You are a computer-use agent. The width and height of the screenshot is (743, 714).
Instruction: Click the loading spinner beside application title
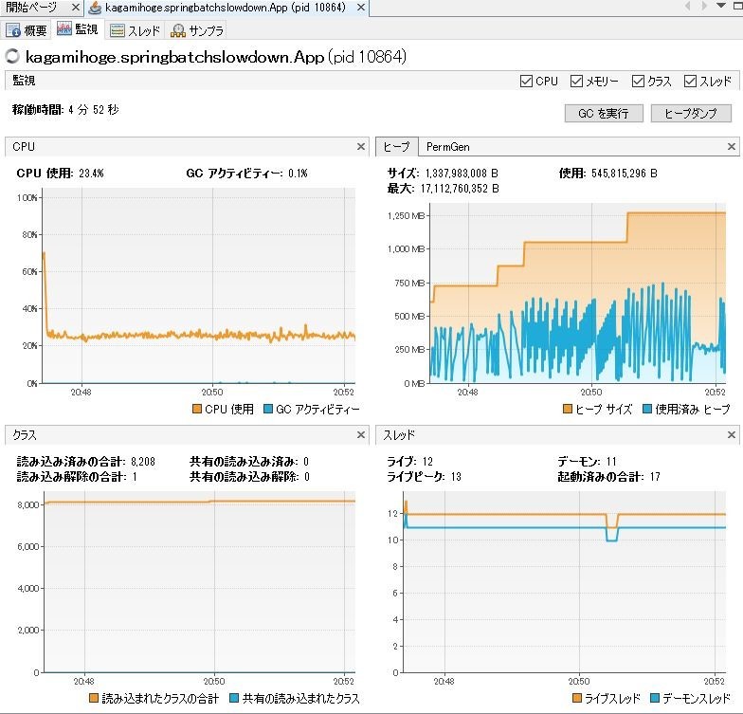pos(12,57)
